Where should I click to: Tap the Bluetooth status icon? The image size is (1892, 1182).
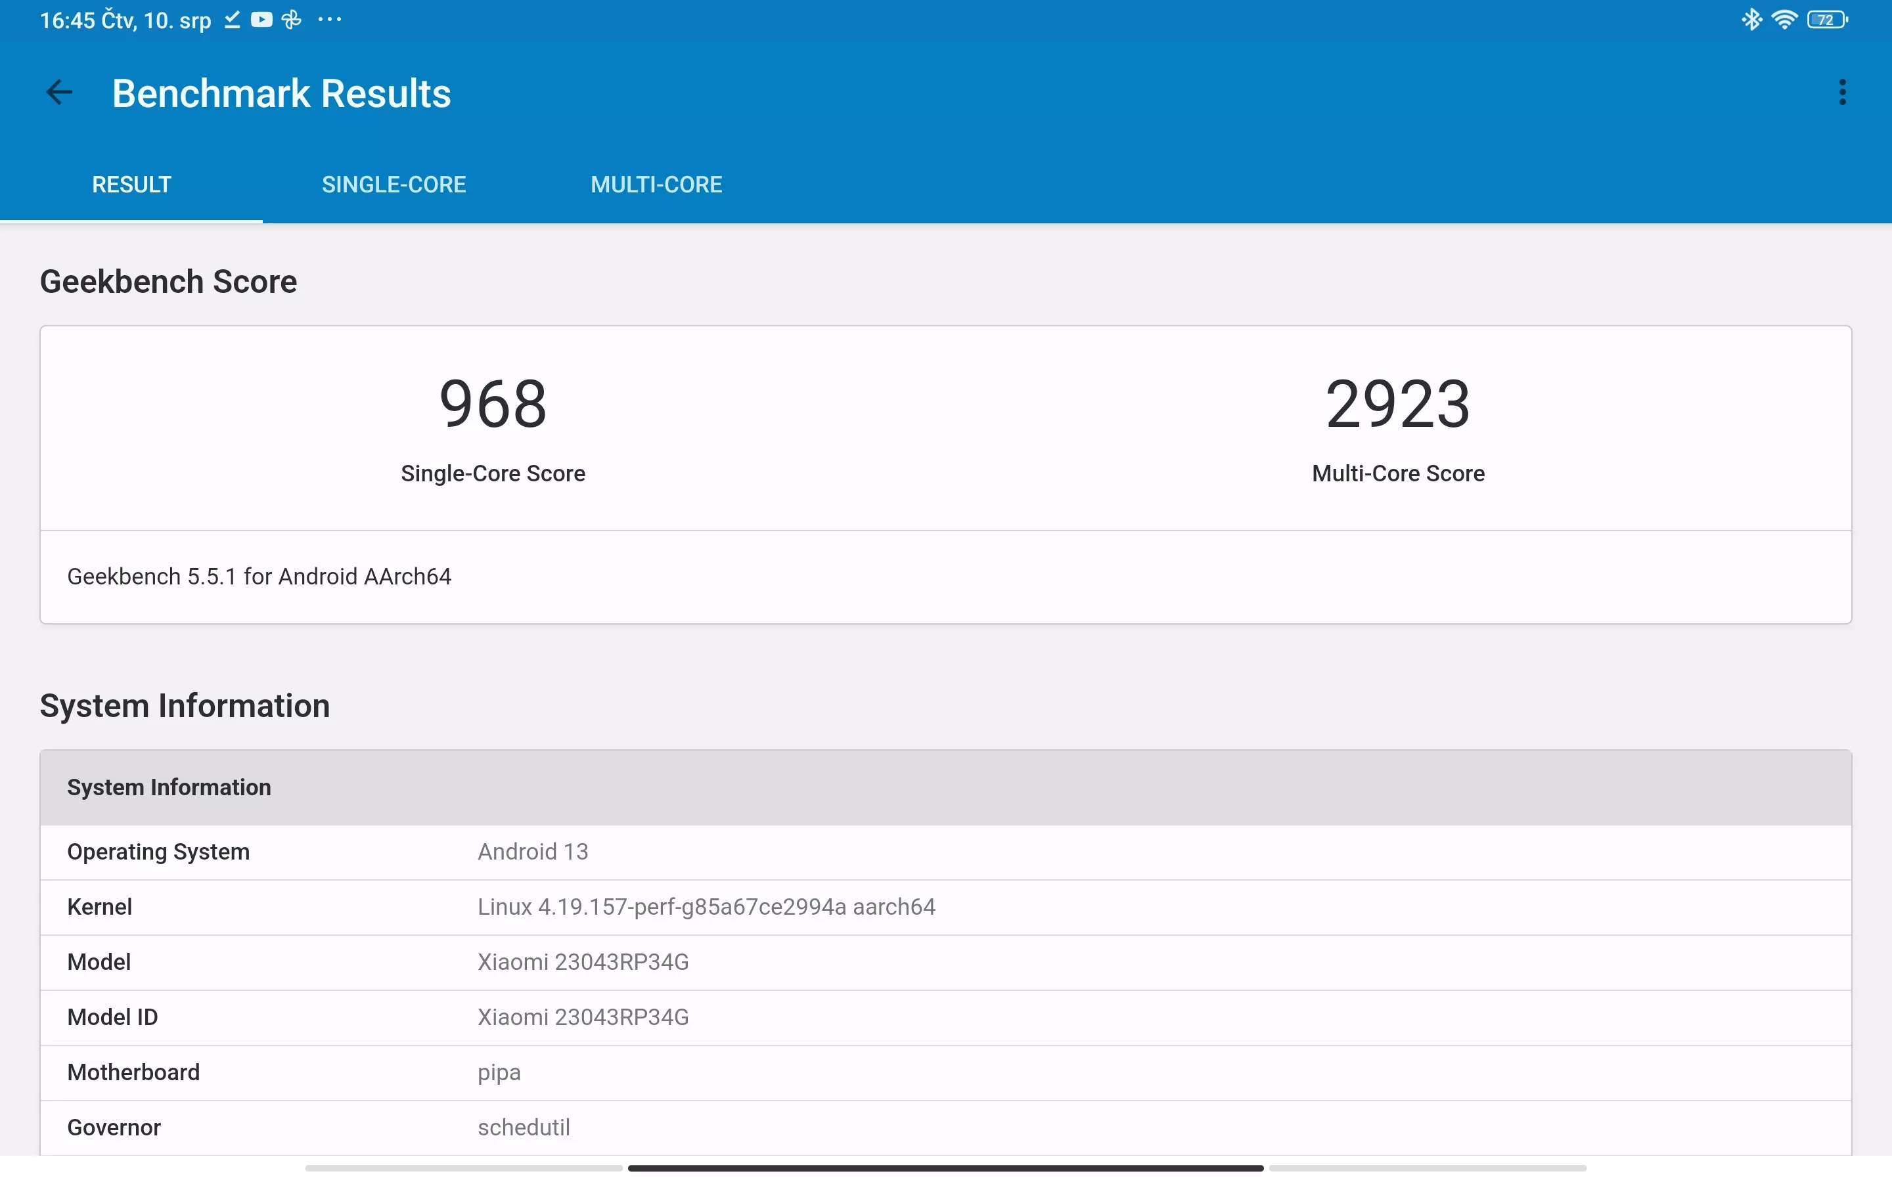[x=1751, y=20]
